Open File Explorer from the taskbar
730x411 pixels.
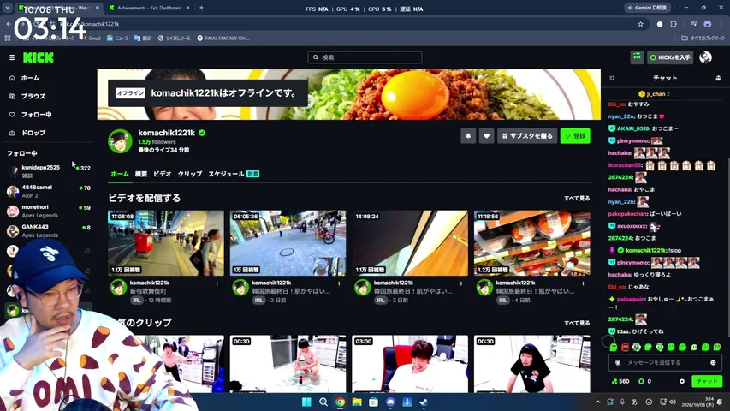coord(357,402)
